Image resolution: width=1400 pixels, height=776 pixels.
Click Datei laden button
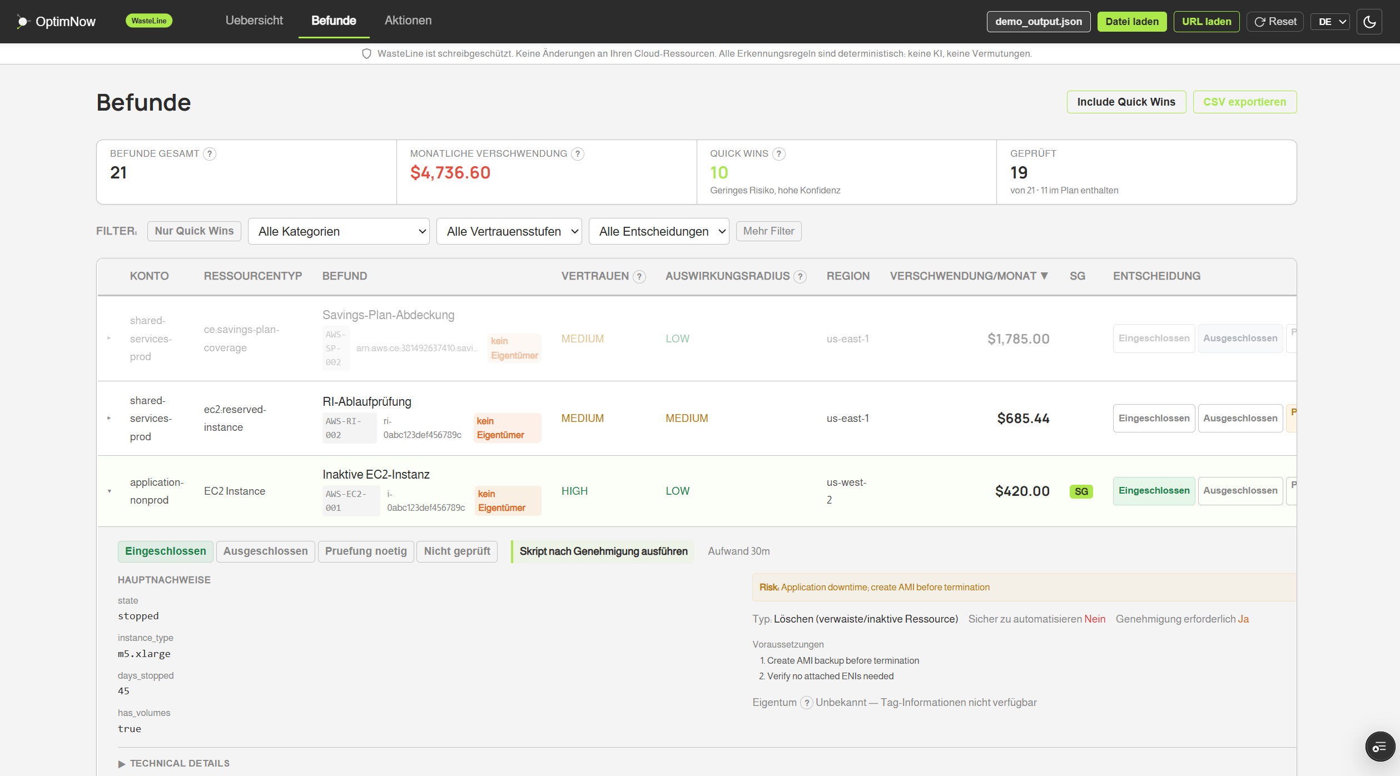click(1131, 22)
